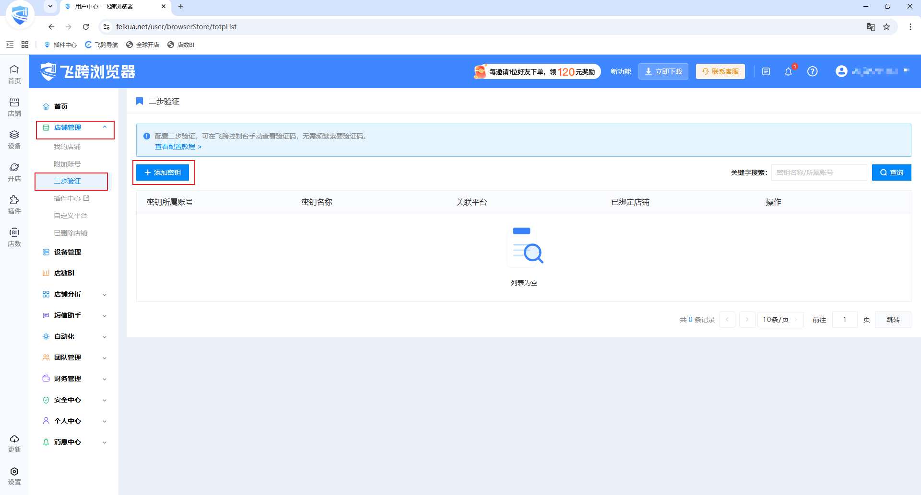This screenshot has width=921, height=495.
Task: Go to 首页 in sidebar menu
Action: tap(61, 106)
